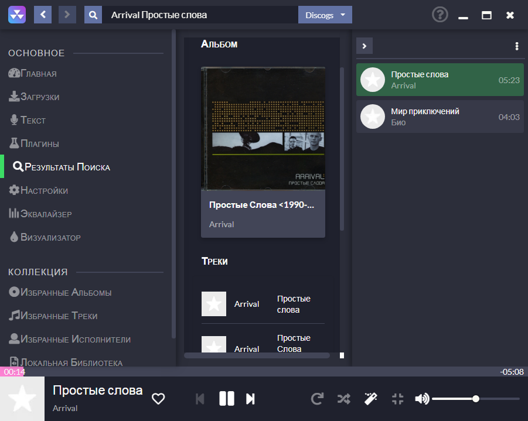Go back with the left arrow button
Image resolution: width=528 pixels, height=421 pixels.
(43, 15)
